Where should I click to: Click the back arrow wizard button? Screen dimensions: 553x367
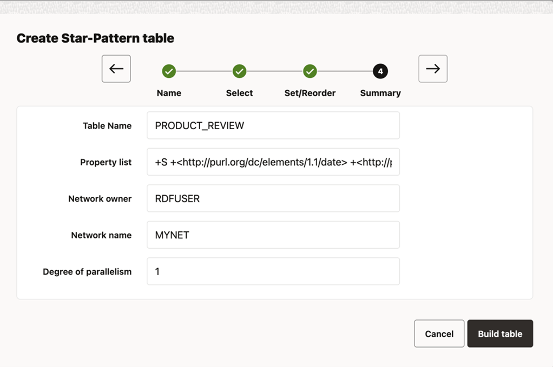pos(116,69)
